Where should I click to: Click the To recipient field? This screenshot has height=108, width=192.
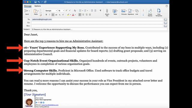click(97, 19)
